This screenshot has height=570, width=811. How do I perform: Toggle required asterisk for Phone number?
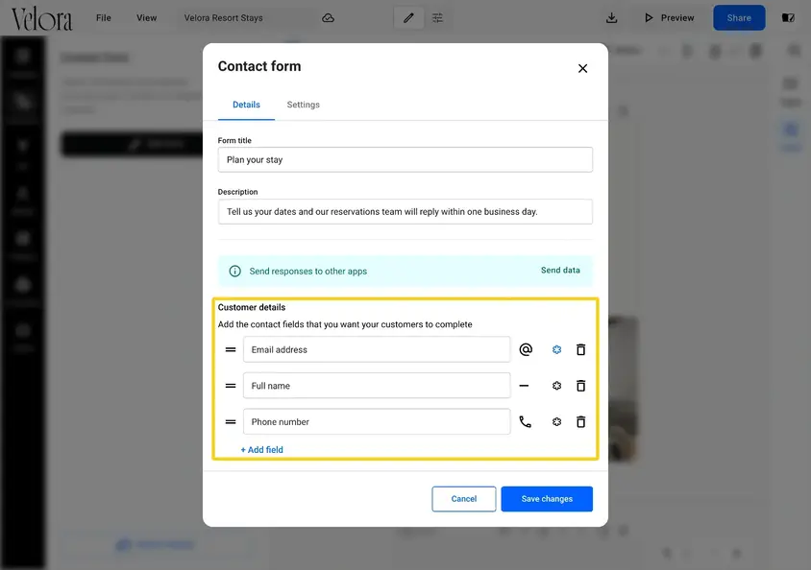coord(556,422)
